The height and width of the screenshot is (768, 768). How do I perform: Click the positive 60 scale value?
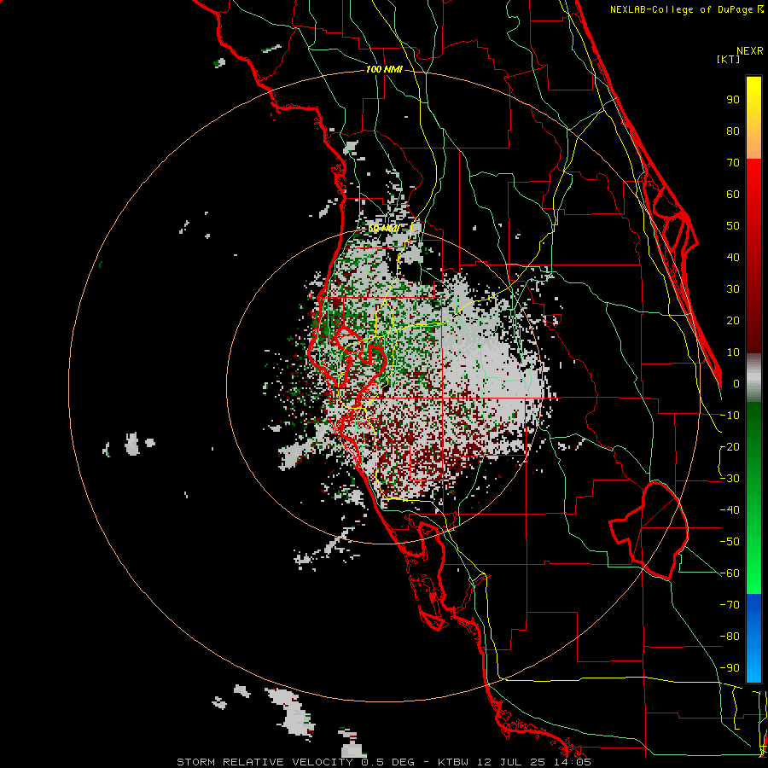pyautogui.click(x=733, y=194)
